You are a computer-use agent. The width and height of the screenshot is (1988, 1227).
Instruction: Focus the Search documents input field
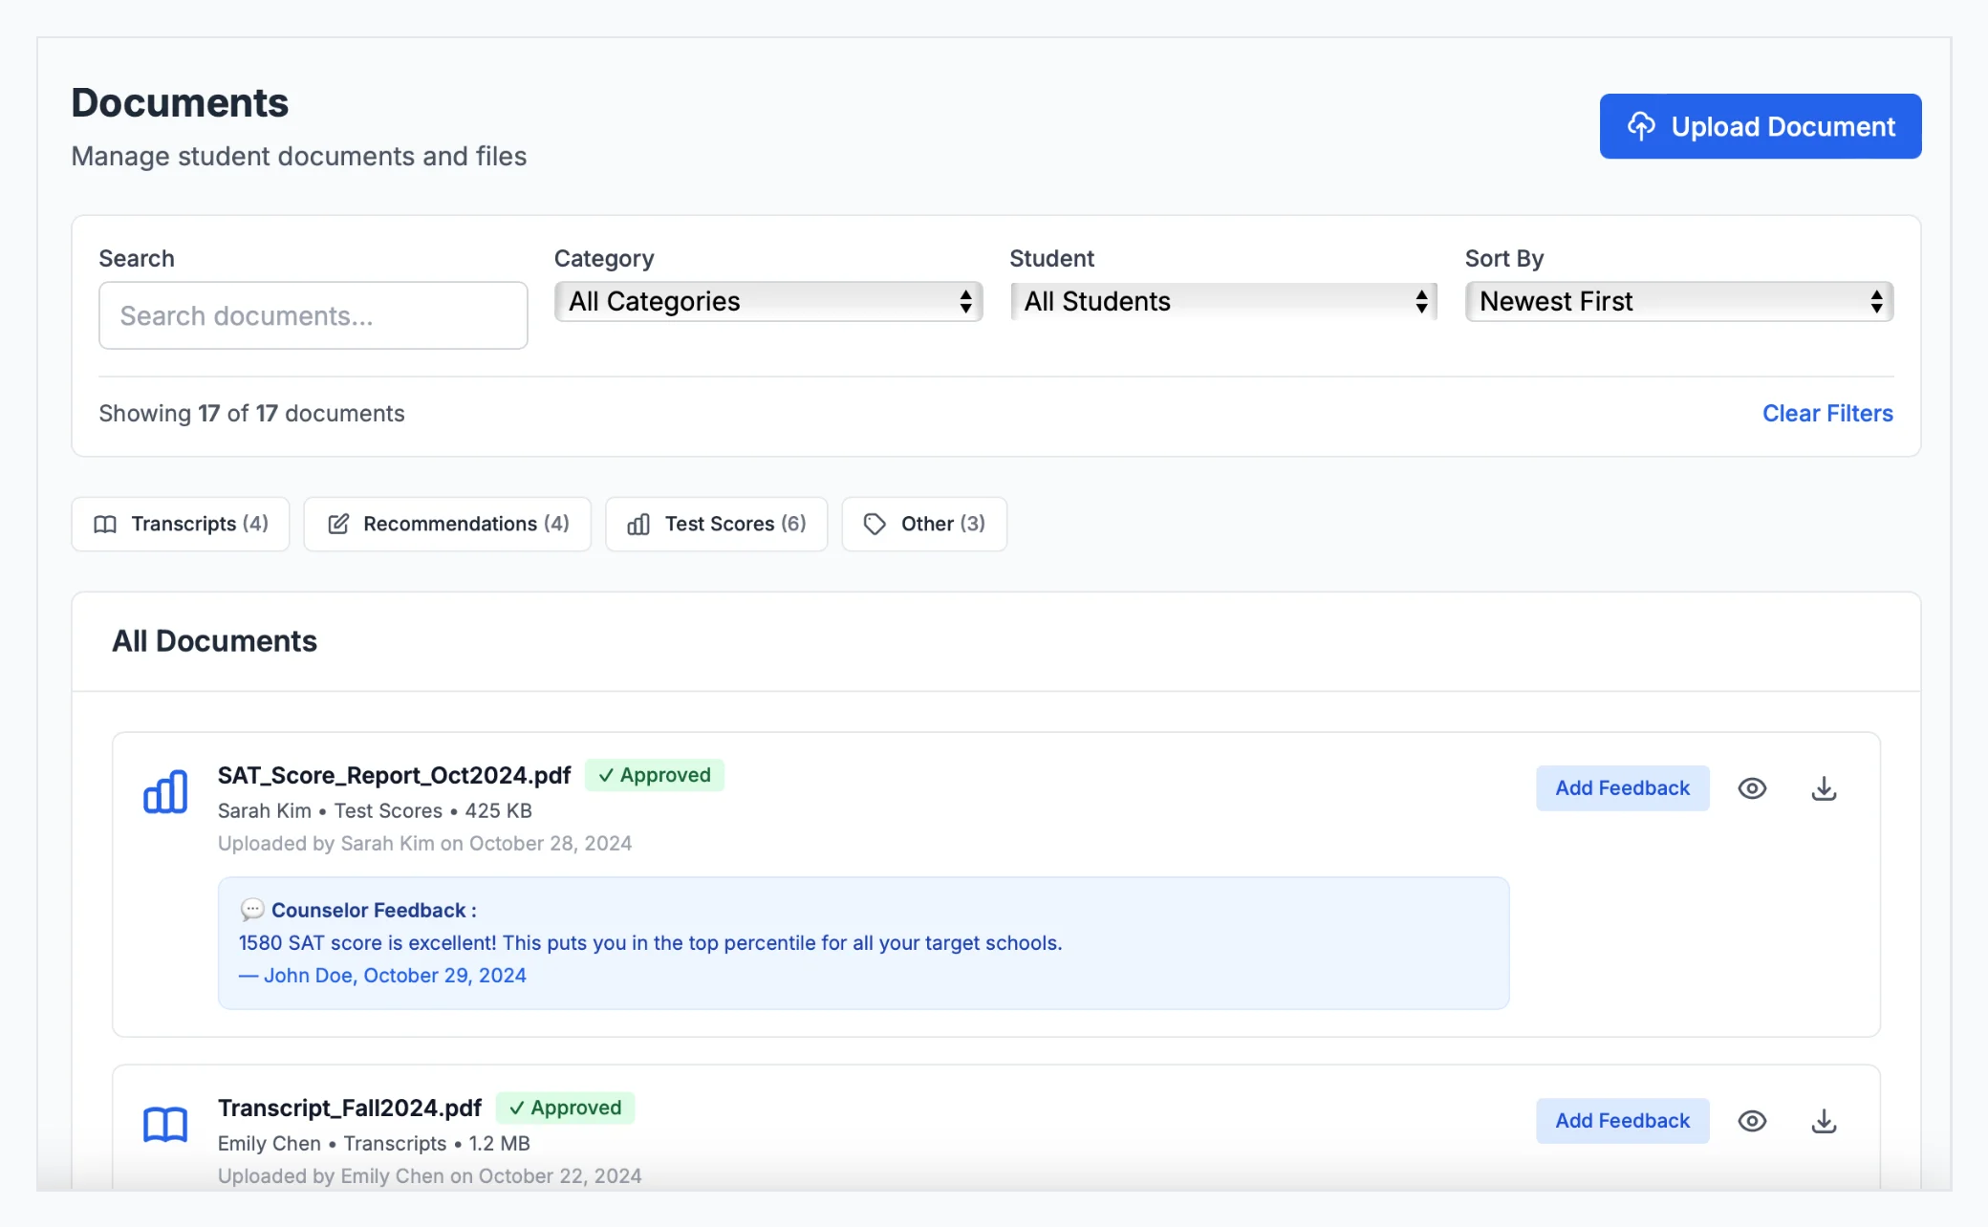click(313, 315)
